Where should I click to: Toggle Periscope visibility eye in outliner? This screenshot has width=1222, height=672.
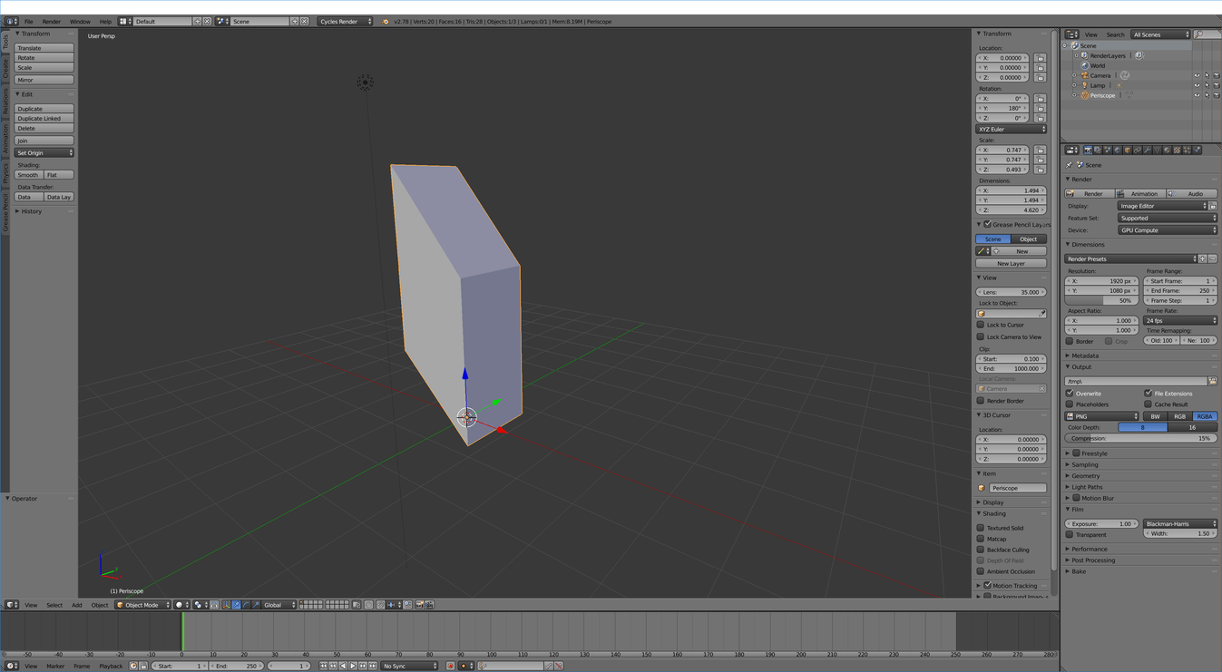[1197, 95]
